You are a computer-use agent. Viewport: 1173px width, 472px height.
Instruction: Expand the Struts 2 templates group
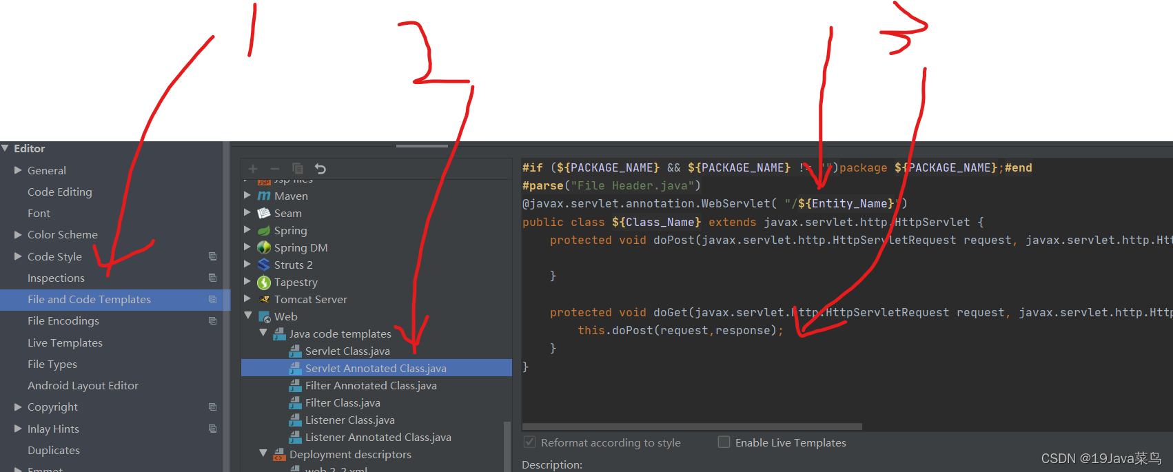pyautogui.click(x=247, y=265)
